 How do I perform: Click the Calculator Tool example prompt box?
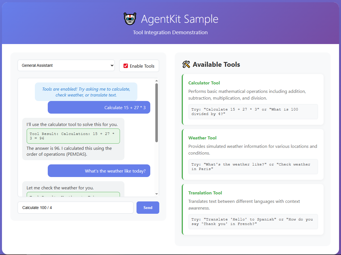[x=253, y=112]
